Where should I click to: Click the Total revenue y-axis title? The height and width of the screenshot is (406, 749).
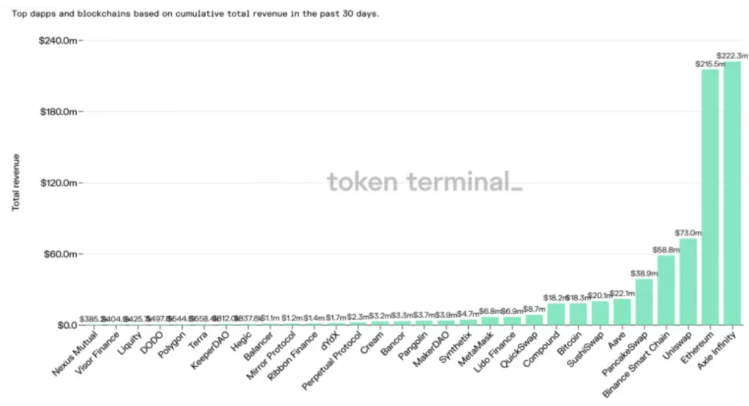tap(15, 183)
